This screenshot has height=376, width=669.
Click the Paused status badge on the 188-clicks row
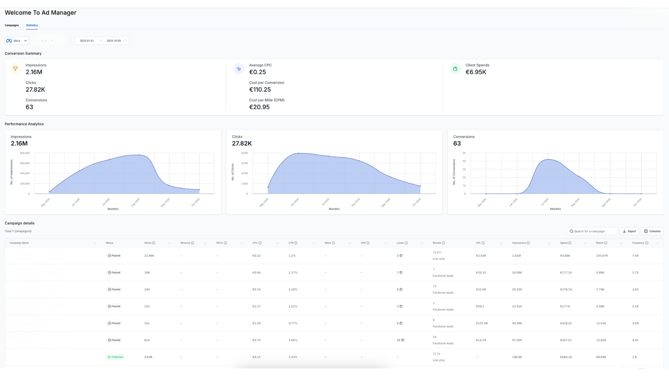(x=114, y=272)
